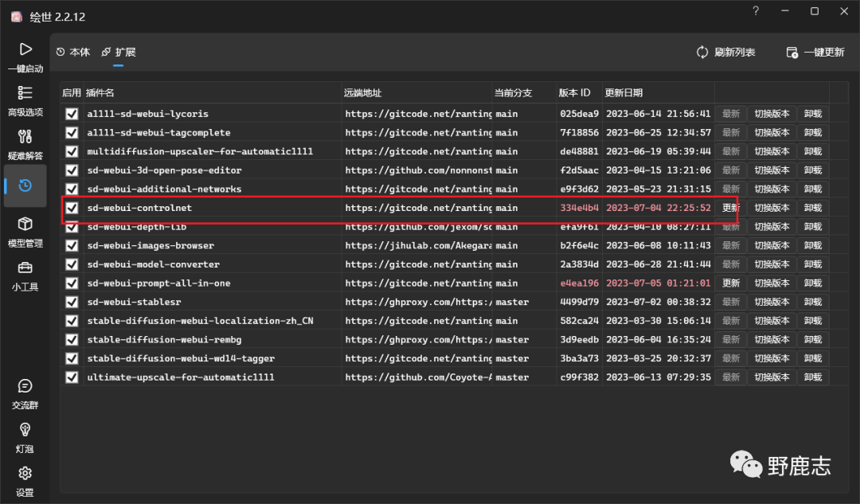Toggle the a1111-sd-webui-tagcomplete checkbox
860x504 pixels.
[x=72, y=133]
